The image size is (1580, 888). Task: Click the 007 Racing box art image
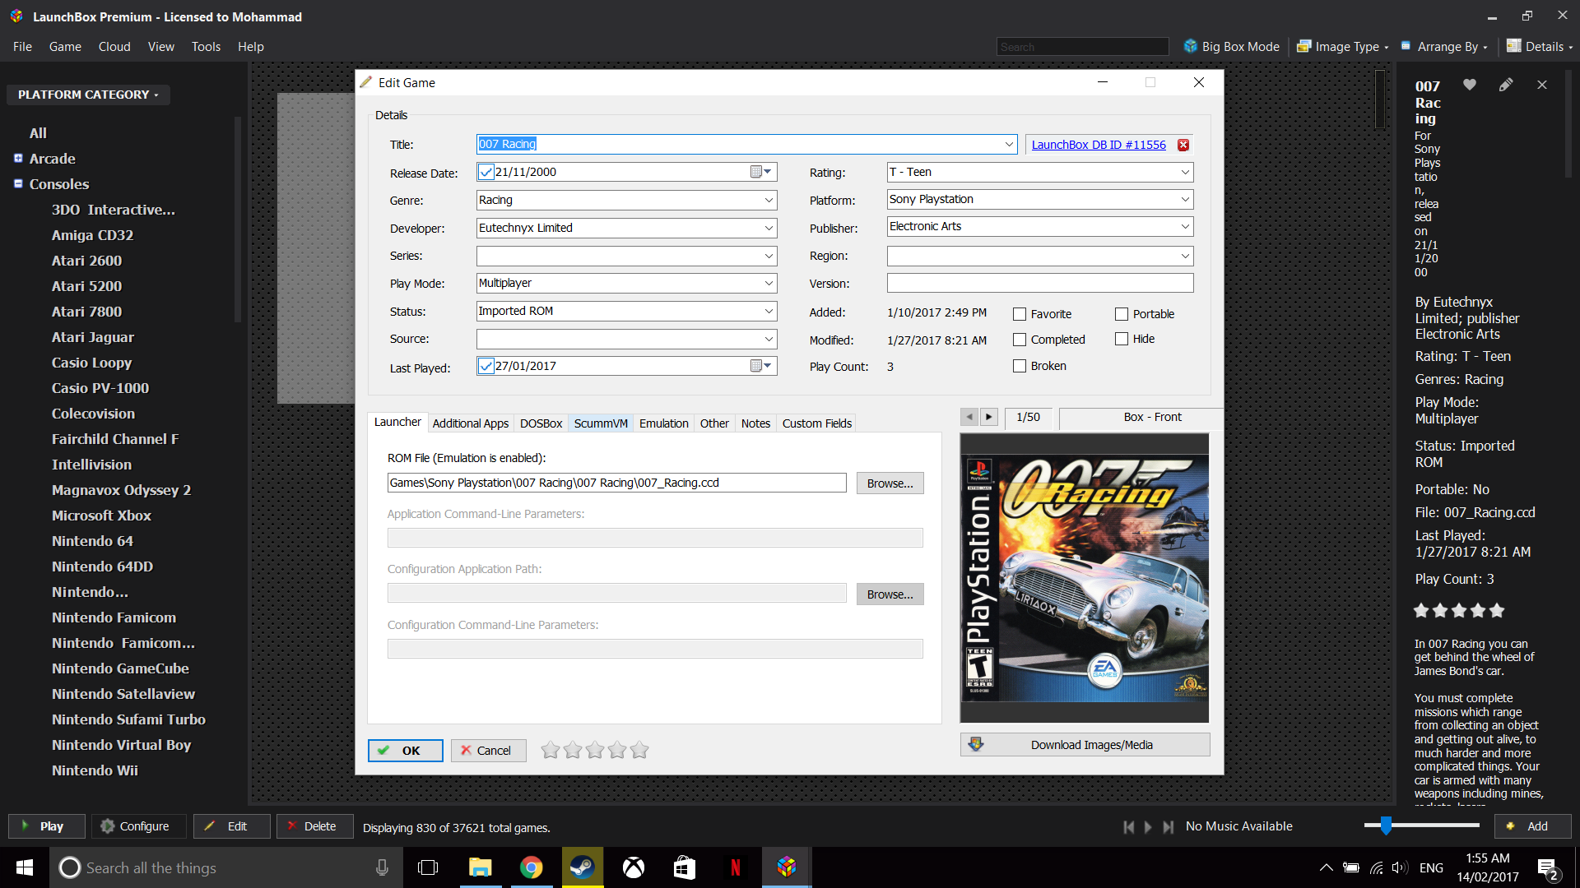(x=1085, y=578)
